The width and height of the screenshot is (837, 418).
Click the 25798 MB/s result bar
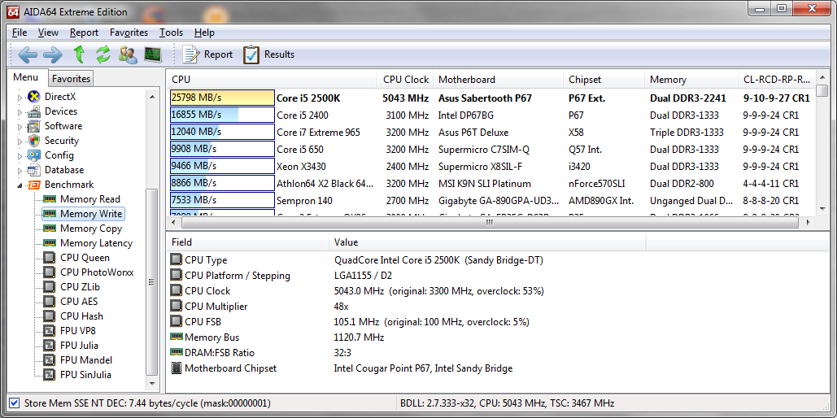click(x=222, y=98)
